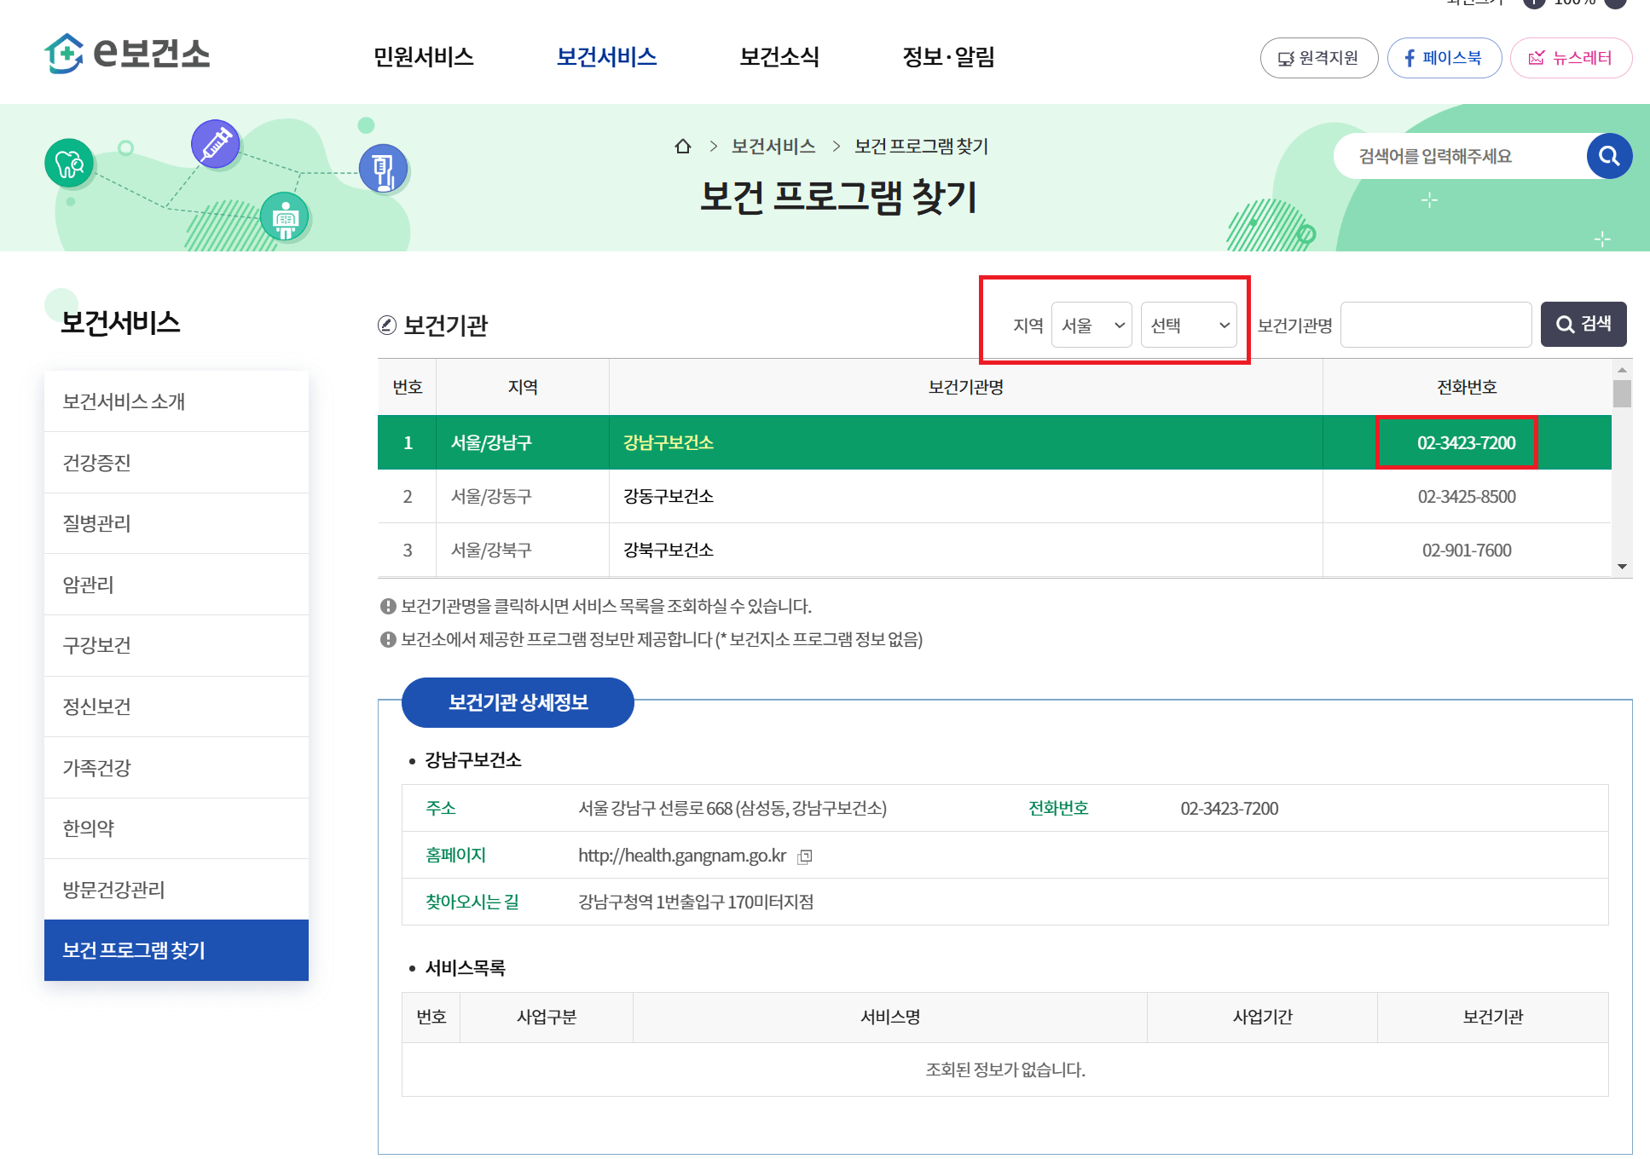Screen dimensions: 1650x1159
Task: Open http://health.gangnam.go.kr homepage link
Action: pyautogui.click(x=682, y=856)
